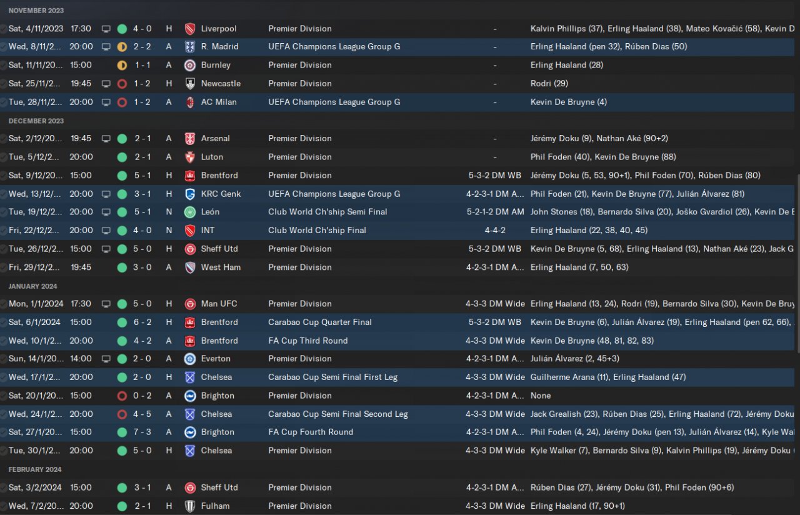
Task: Click the Sat, 3/2/2024 date cell
Action: point(35,487)
